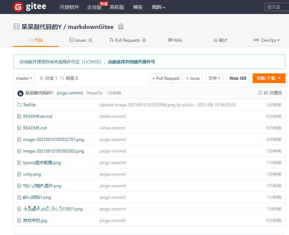Click 标签 0 tags link
This screenshot has width=289, height=235.
tap(72, 78)
